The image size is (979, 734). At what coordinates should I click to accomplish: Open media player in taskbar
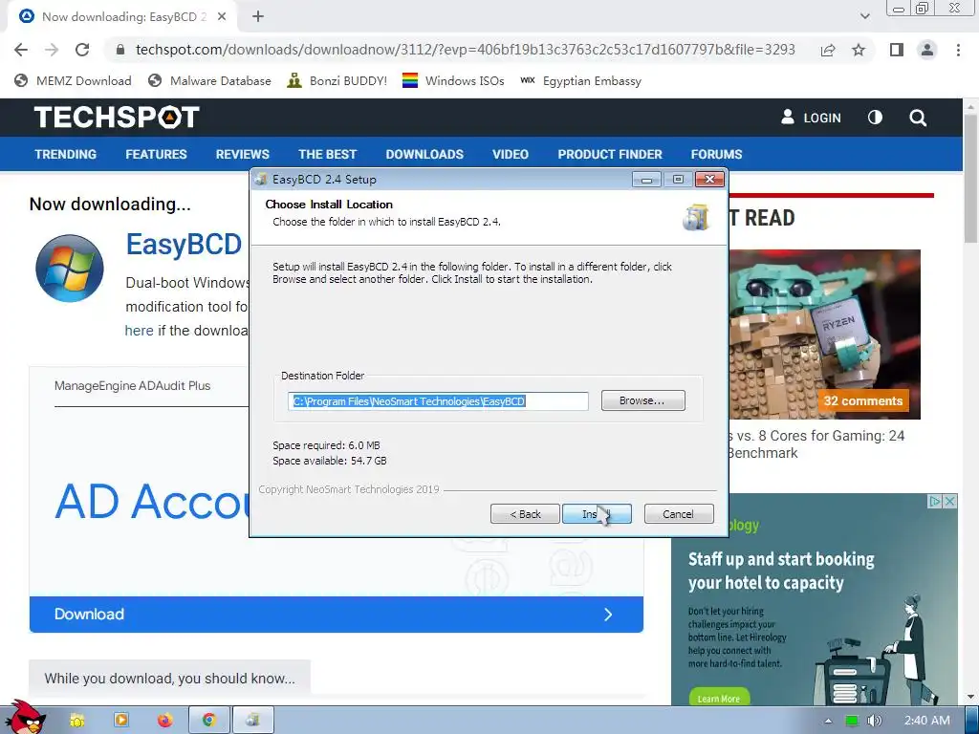click(x=121, y=721)
